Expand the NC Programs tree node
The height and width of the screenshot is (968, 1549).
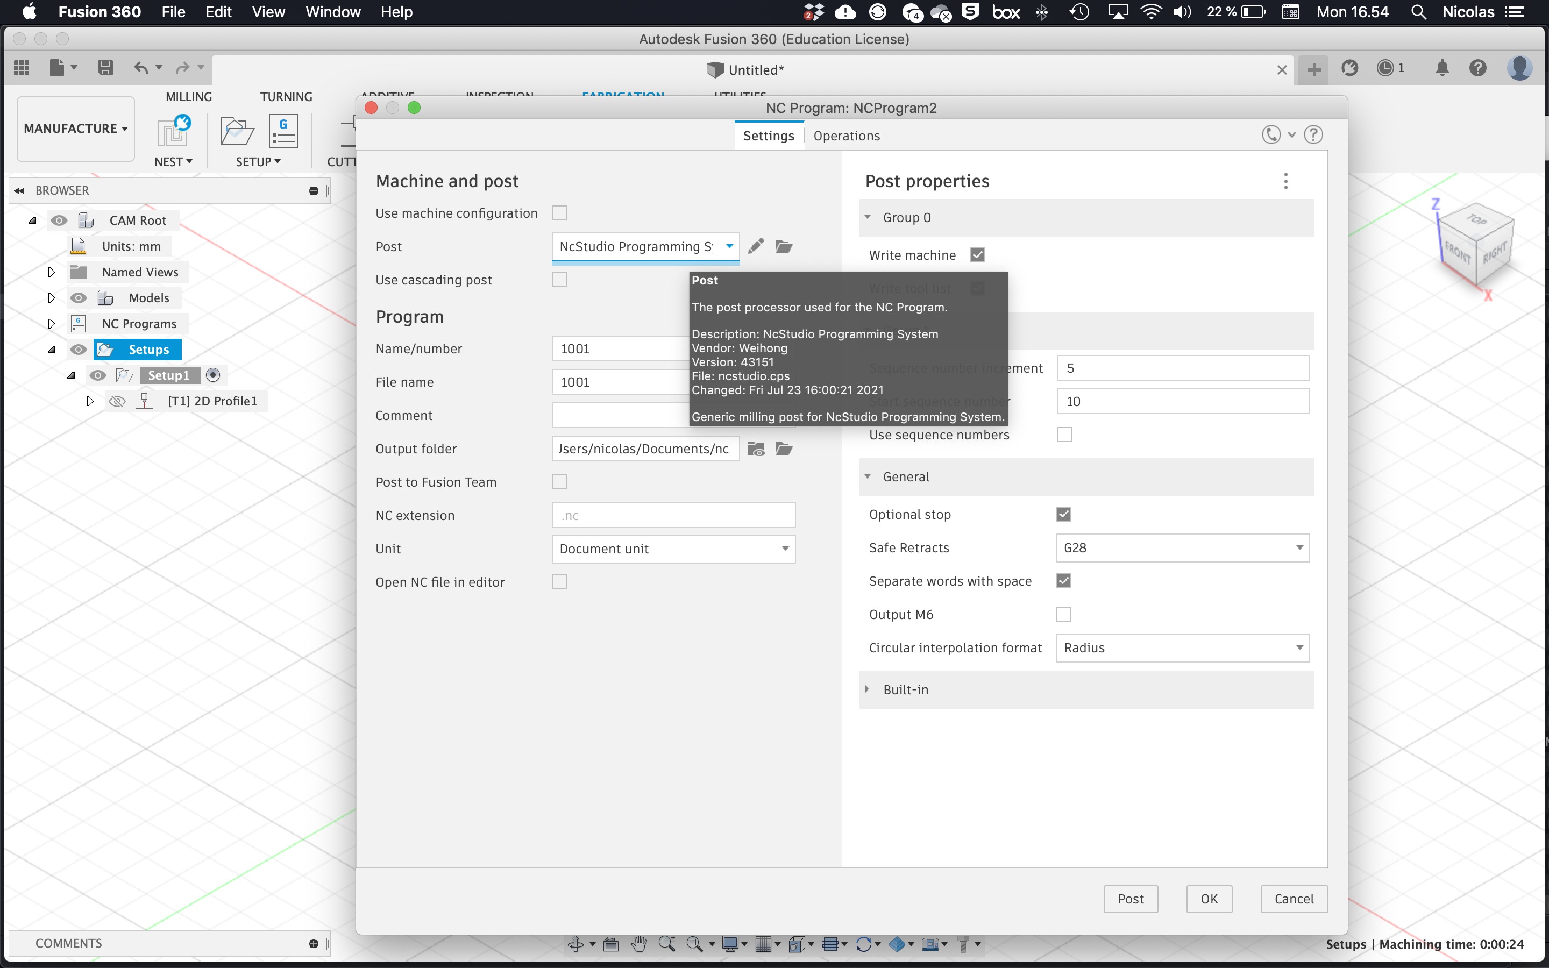point(51,324)
